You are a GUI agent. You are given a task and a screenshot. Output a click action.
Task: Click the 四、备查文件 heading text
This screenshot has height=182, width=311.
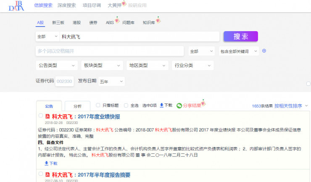click(51, 142)
